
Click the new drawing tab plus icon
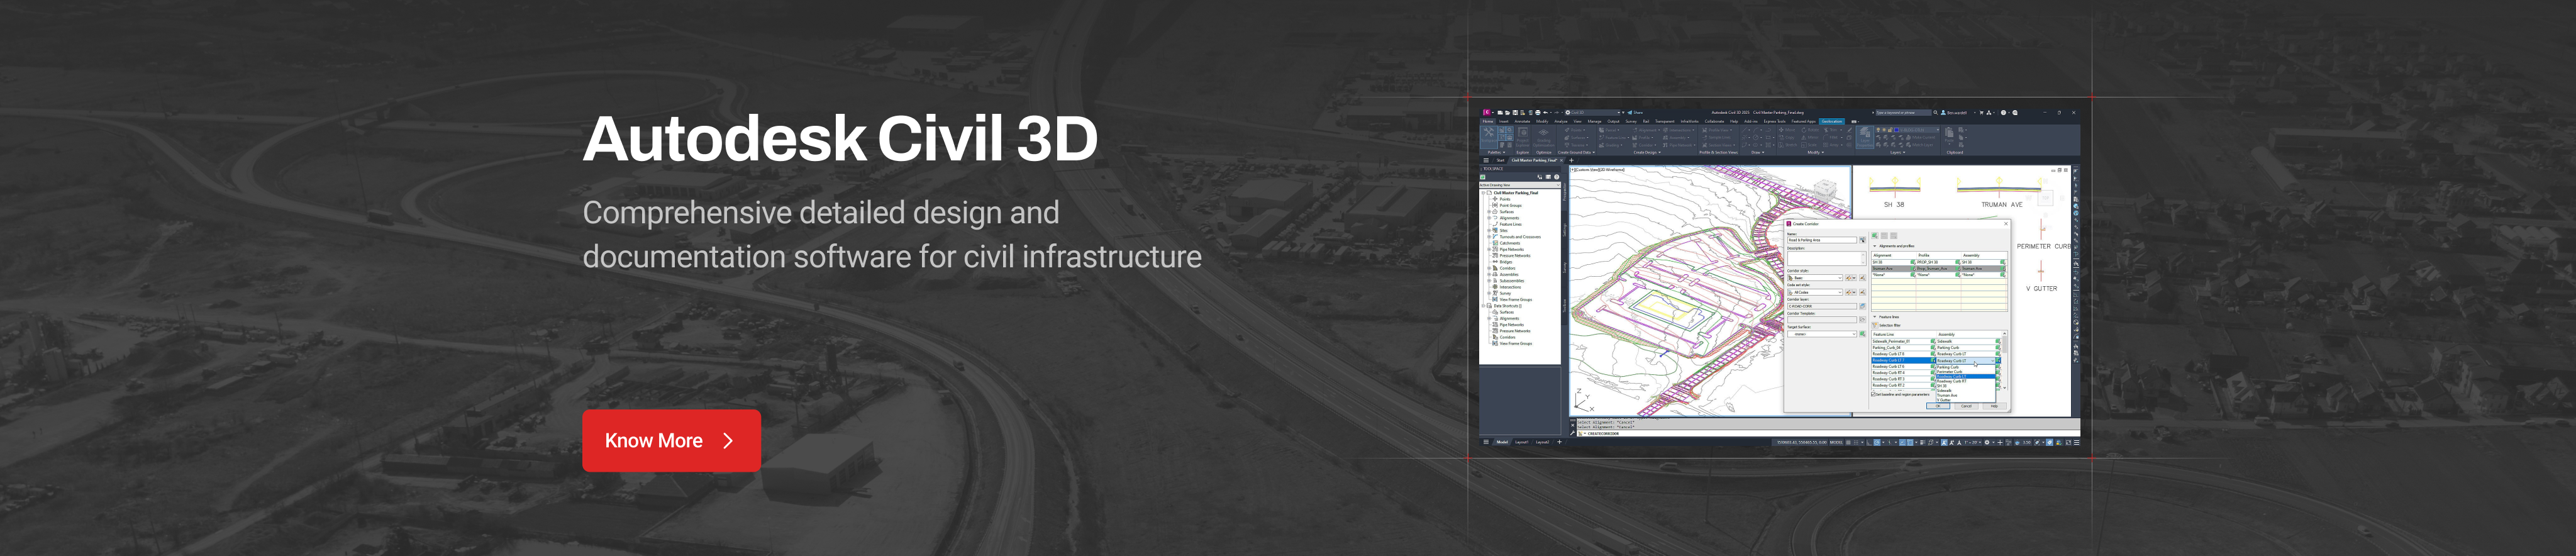[1572, 160]
